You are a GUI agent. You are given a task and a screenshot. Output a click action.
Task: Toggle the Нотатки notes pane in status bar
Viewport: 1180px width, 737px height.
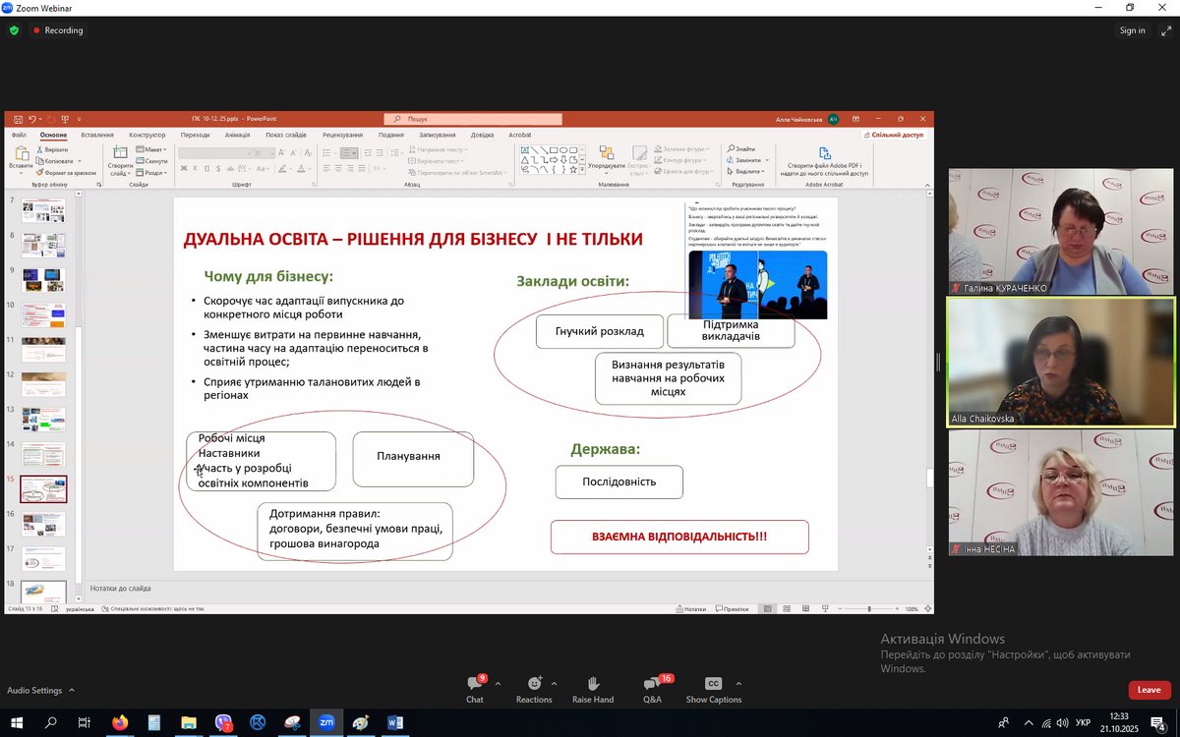pos(690,609)
